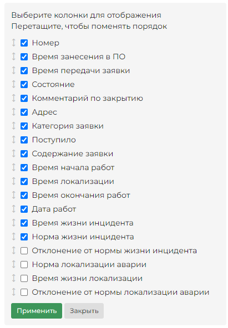
Task: Disable the Категория заявки column checkbox
Action: coord(24,126)
